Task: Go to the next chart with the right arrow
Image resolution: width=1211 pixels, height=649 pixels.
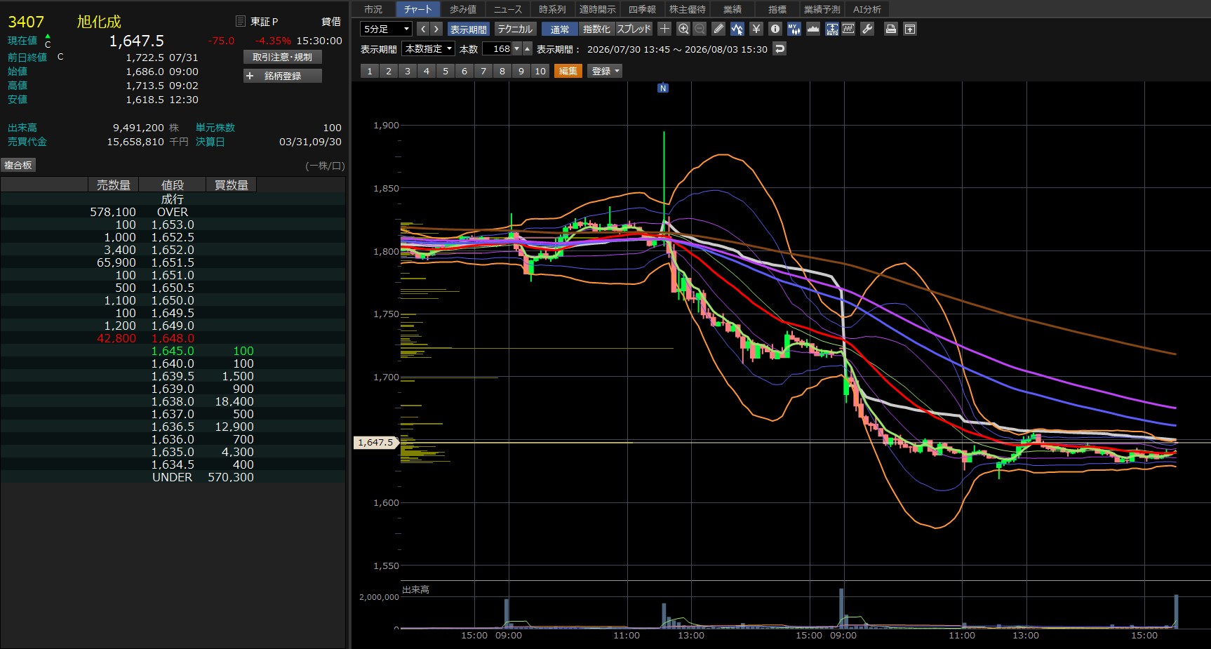Action: pyautogui.click(x=436, y=29)
